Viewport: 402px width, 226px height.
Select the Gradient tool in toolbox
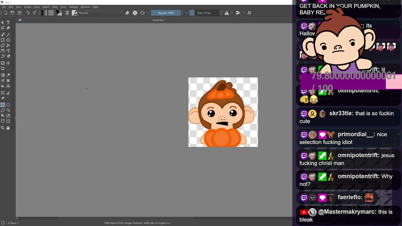3,75
